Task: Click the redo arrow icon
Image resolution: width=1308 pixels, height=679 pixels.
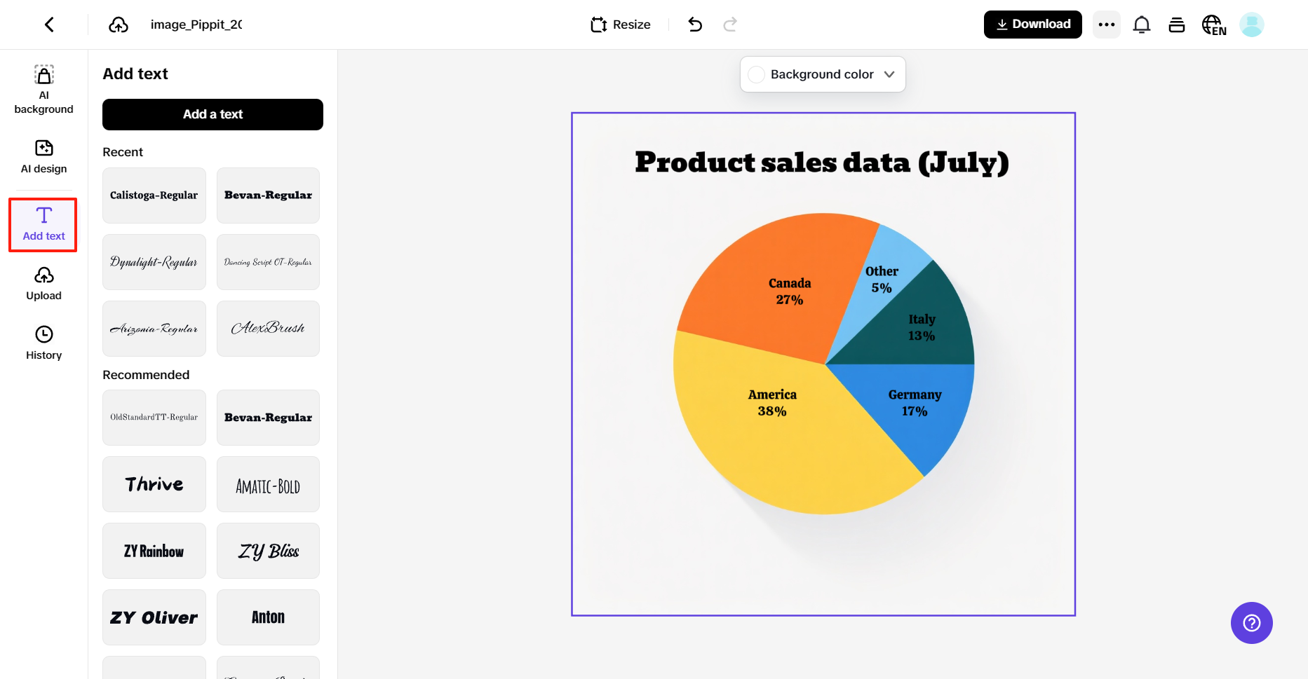Action: click(x=730, y=25)
